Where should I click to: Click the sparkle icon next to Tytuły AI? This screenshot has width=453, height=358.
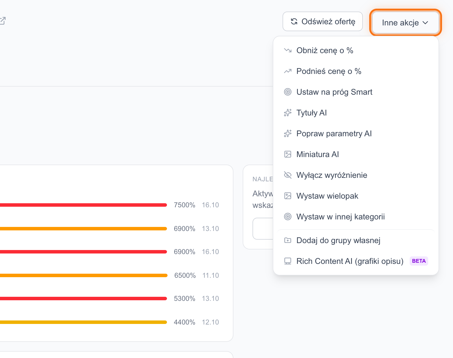pos(288,113)
